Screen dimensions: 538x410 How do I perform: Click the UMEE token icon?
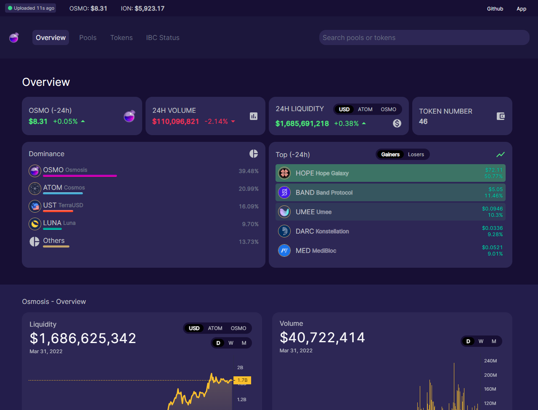(284, 212)
